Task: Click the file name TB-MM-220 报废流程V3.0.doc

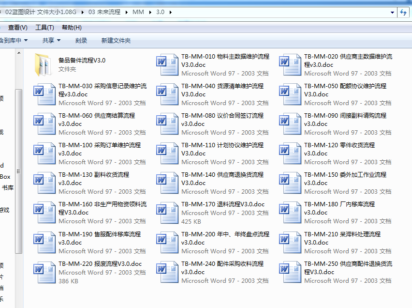Action: tap(100, 264)
